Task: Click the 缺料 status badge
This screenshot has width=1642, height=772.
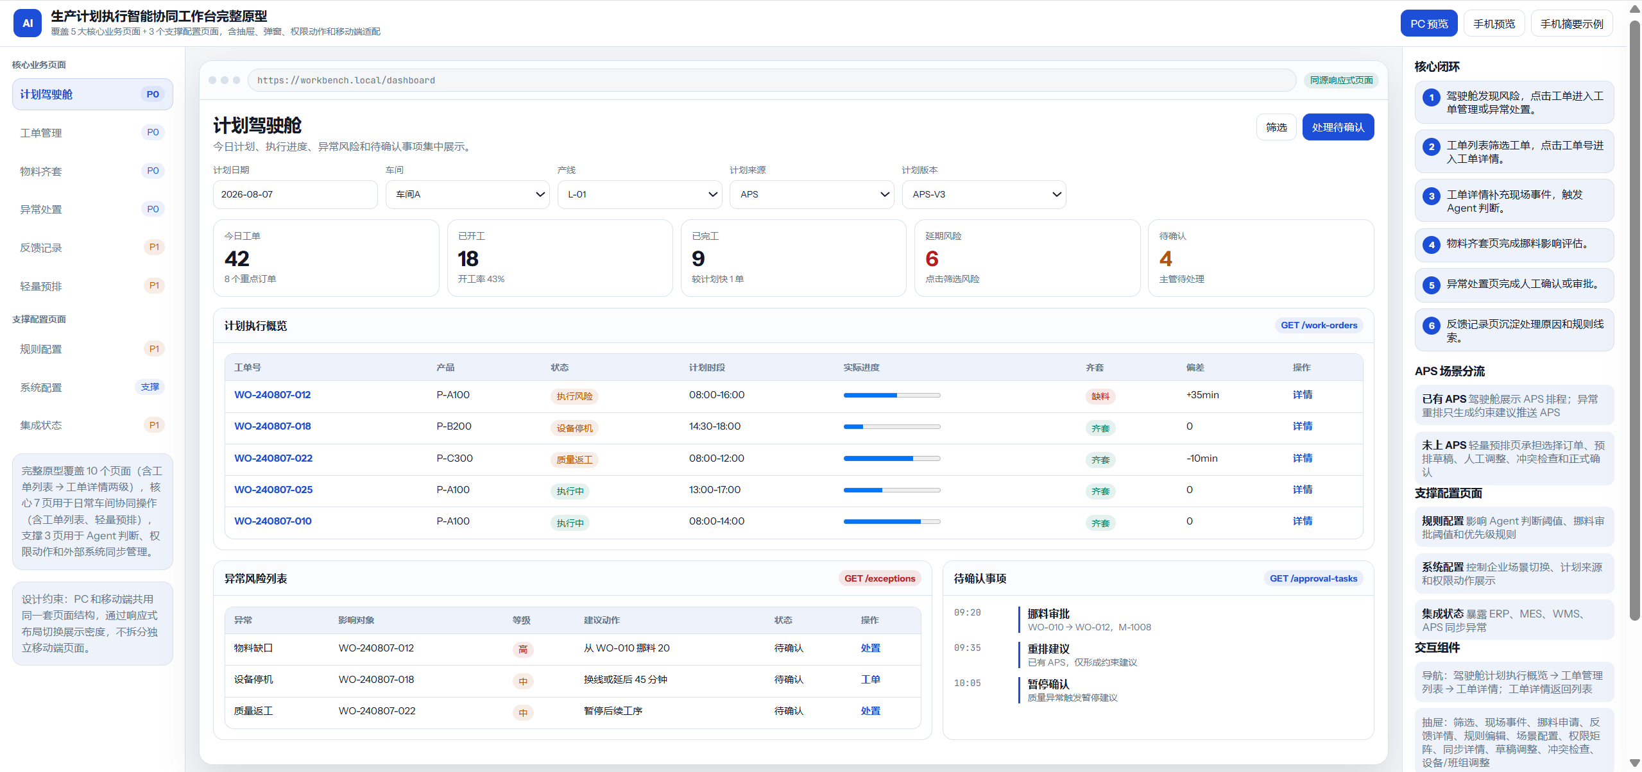Action: tap(1100, 396)
